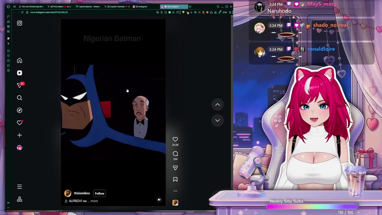382x215 pixels.
Task: Open thisismikeo profile picture
Action: click(x=68, y=193)
